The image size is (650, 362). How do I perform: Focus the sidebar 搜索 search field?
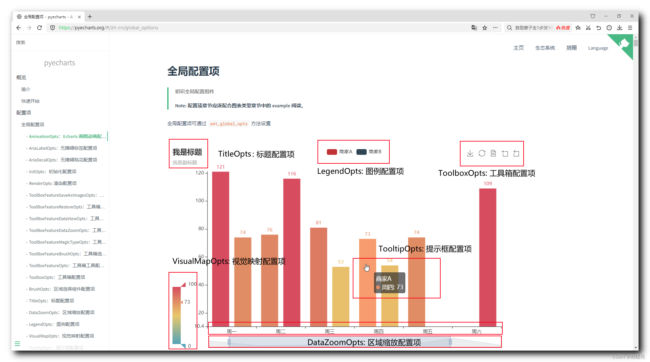tap(60, 42)
